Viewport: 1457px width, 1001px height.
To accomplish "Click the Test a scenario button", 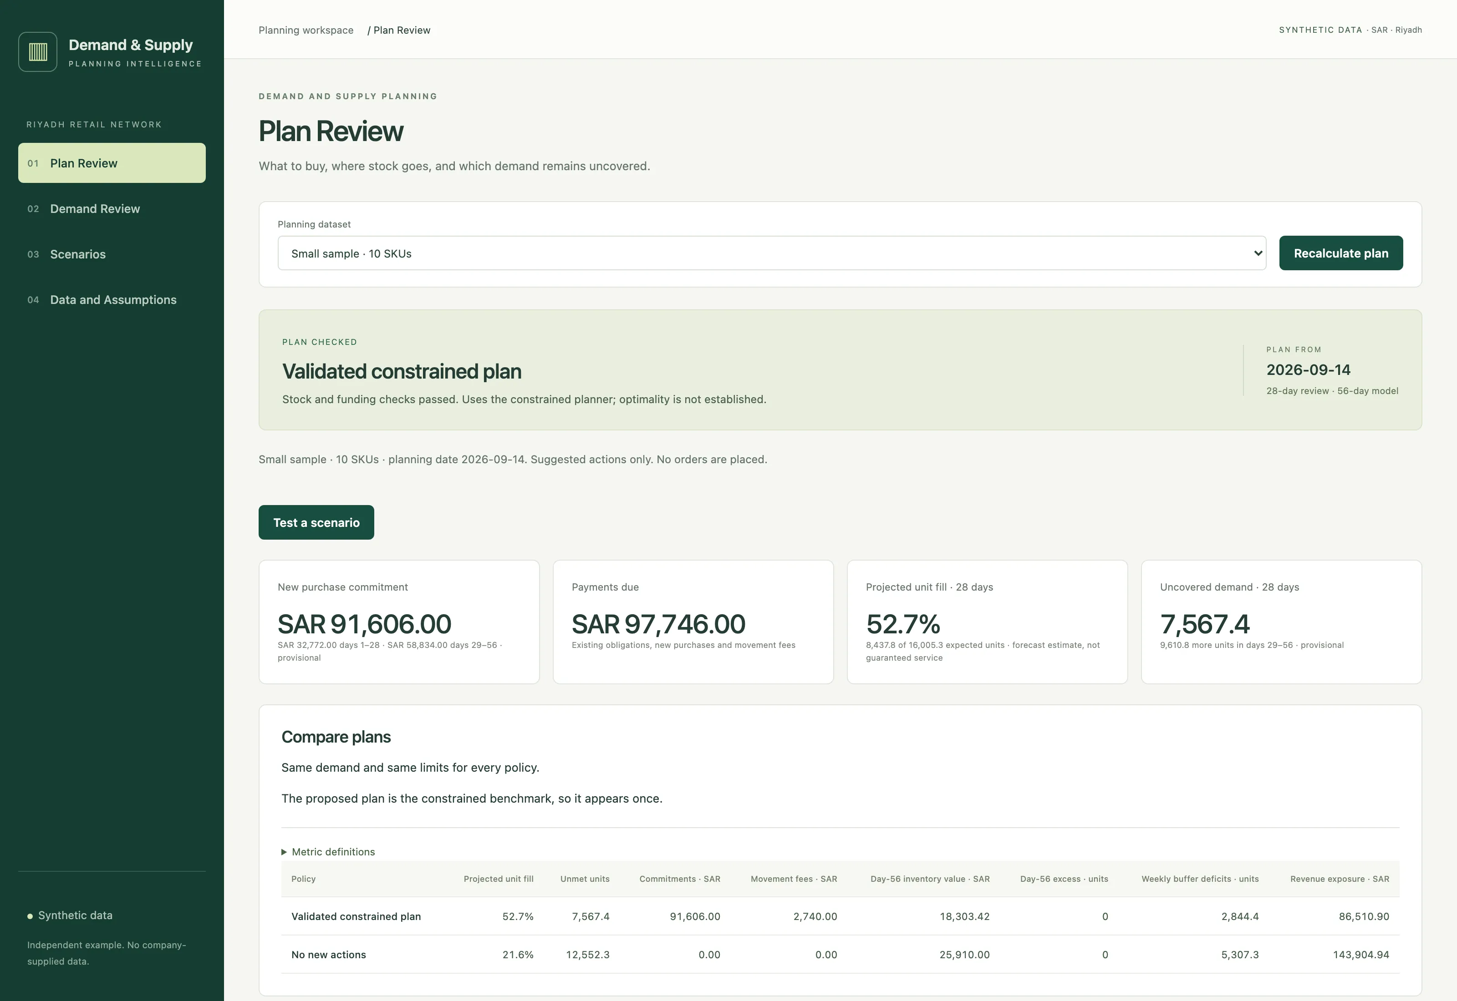I will pos(316,522).
